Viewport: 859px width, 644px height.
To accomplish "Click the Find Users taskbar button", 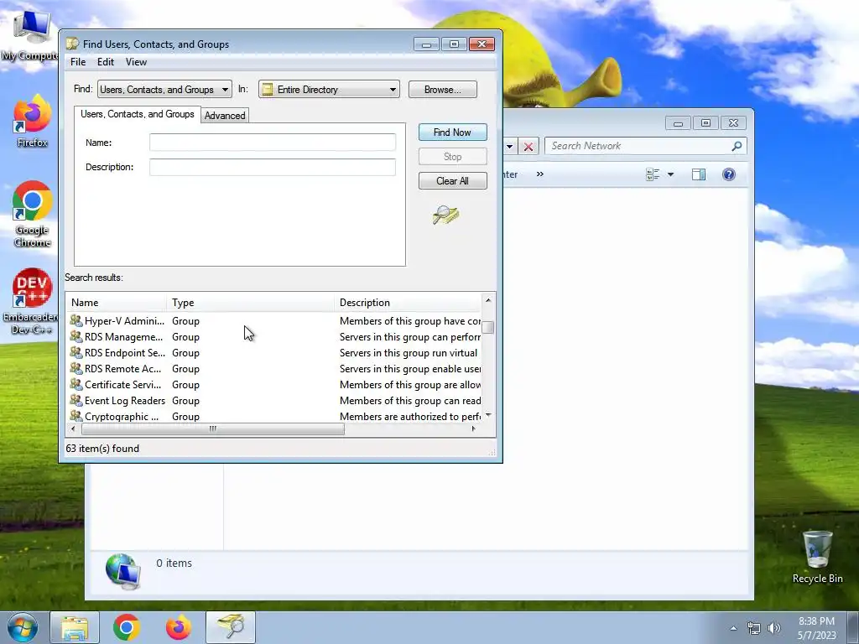I will 231,627.
